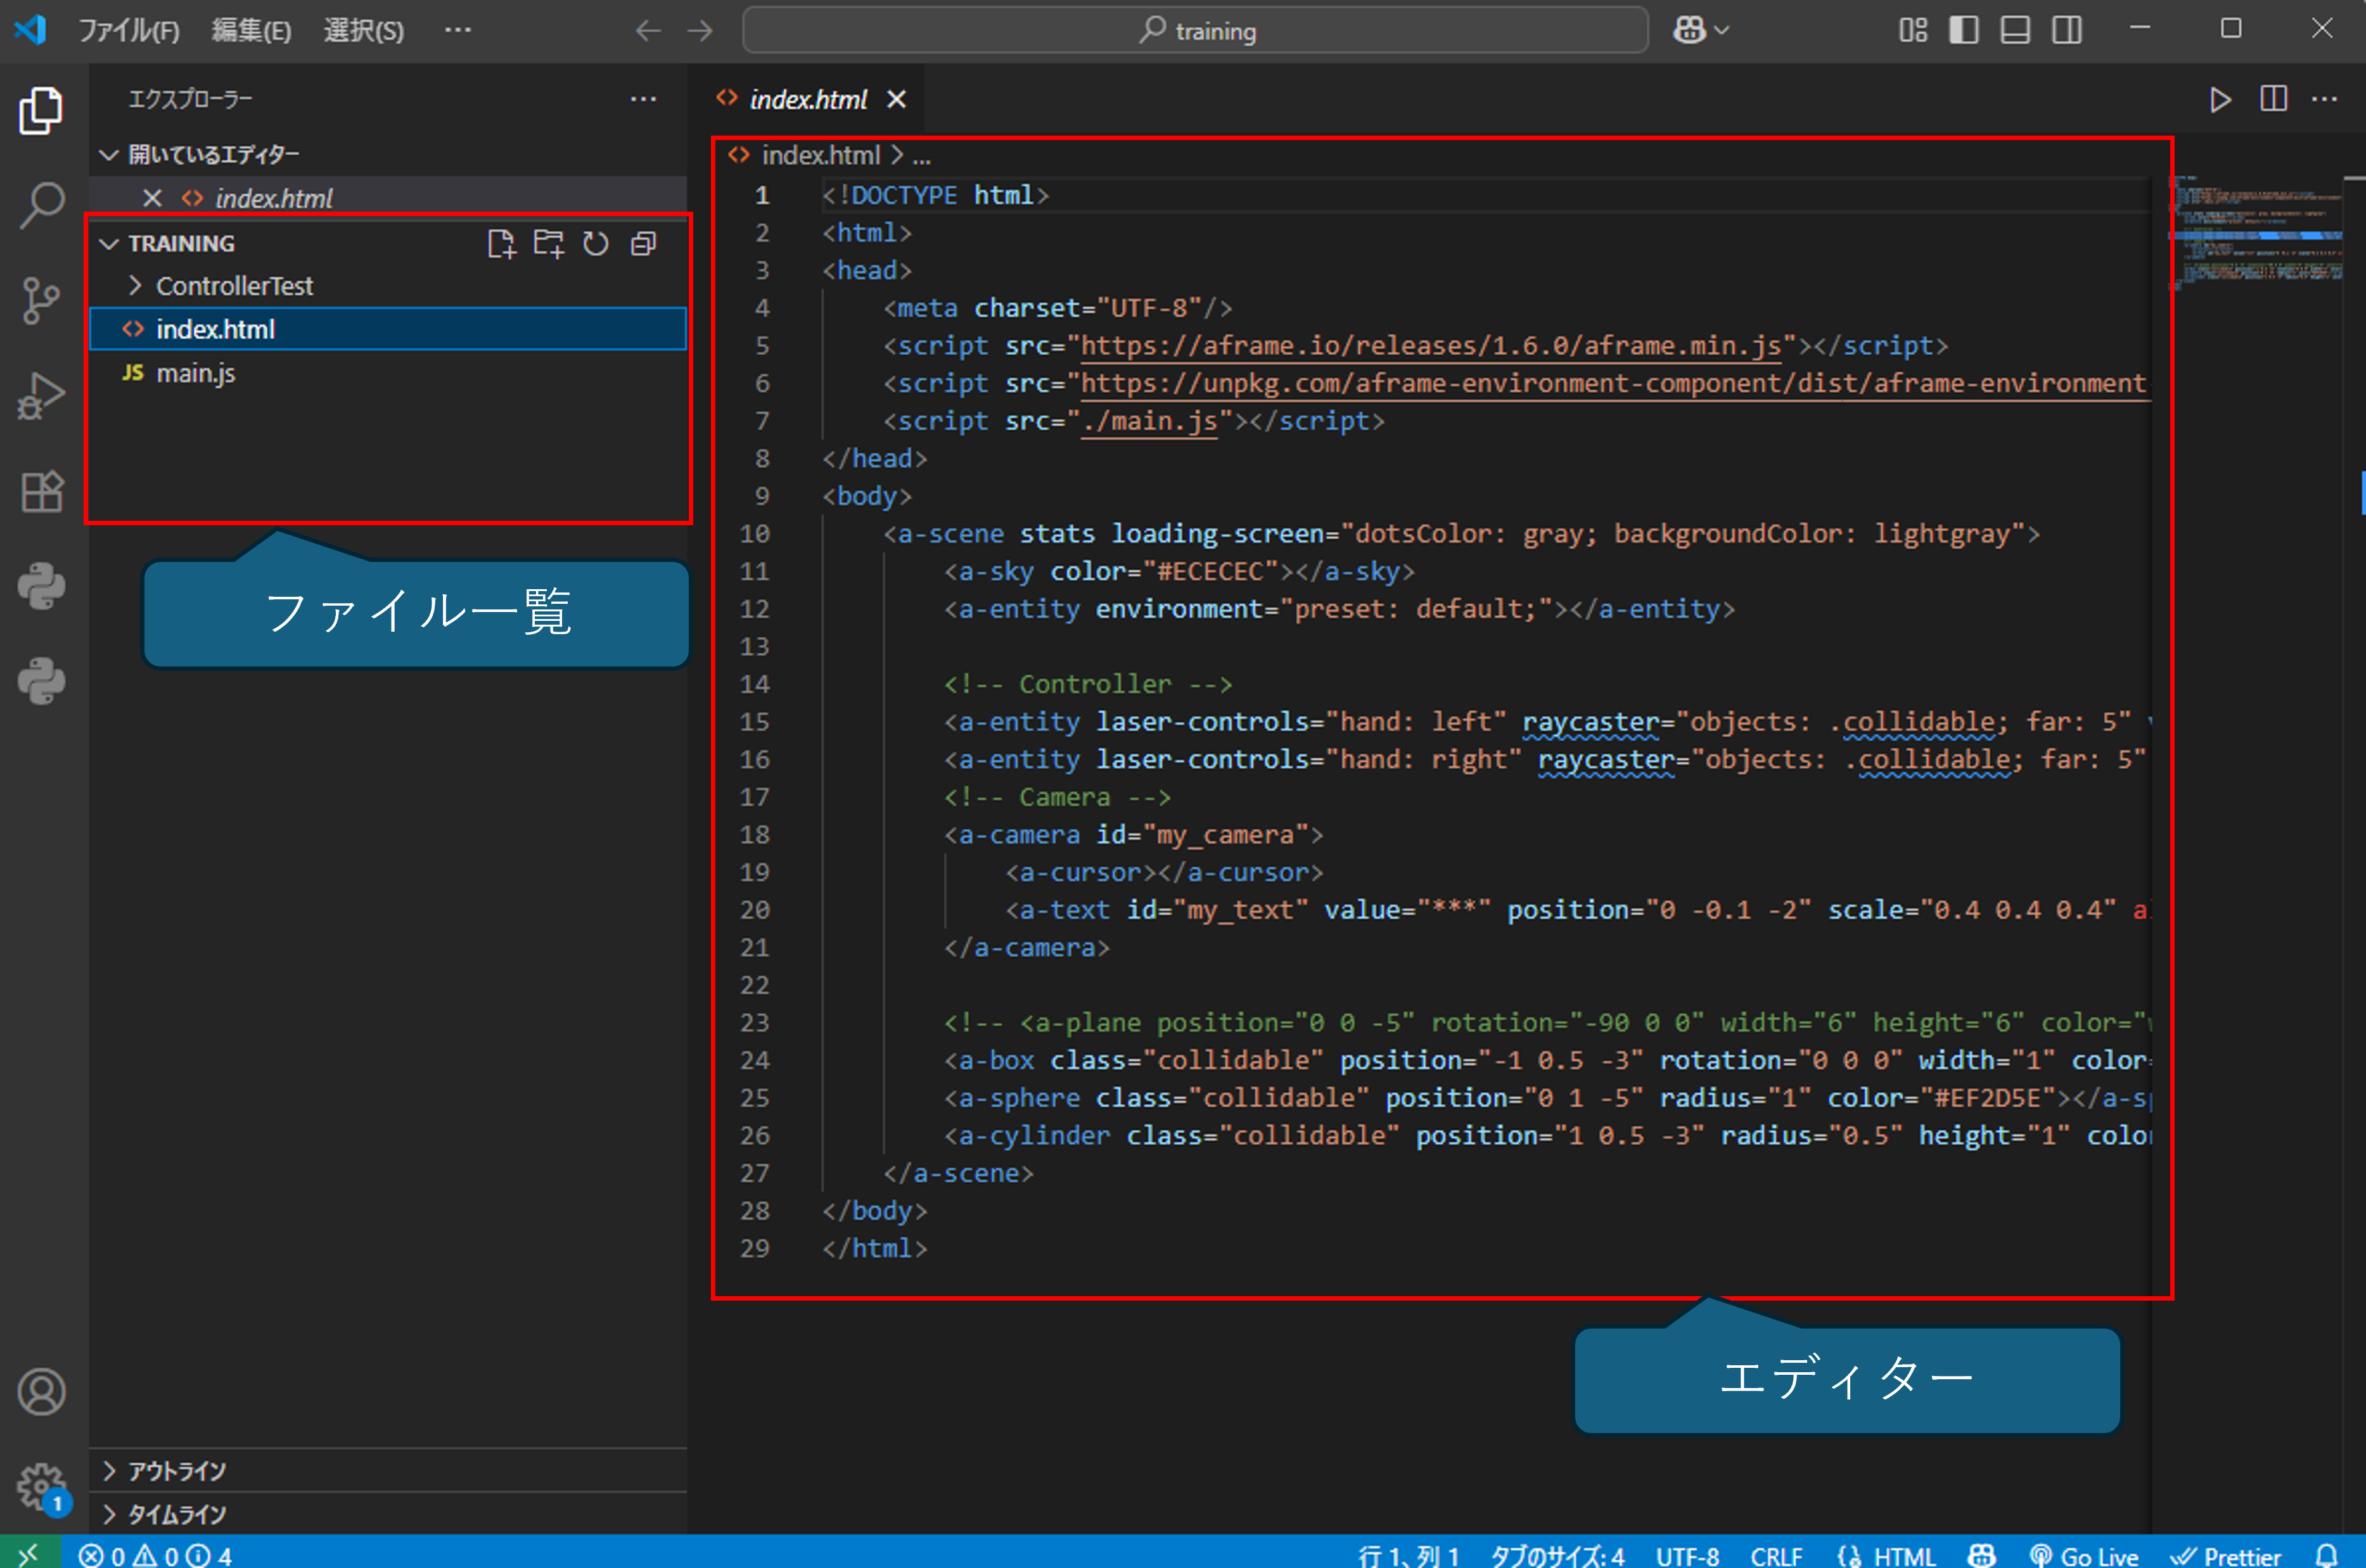The width and height of the screenshot is (2366, 1568).
Task: Select the index.html editor tab
Action: pos(809,98)
